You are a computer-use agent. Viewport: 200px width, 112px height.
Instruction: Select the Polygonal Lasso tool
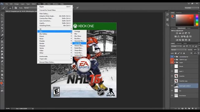coord(2,21)
